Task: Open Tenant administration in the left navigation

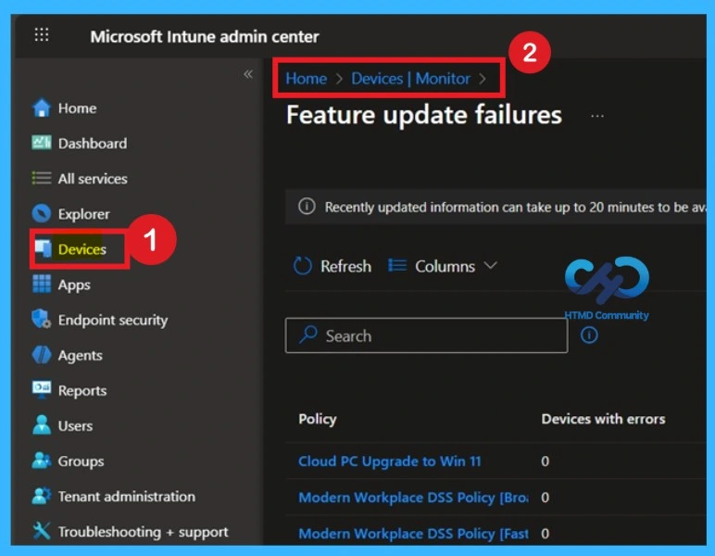Action: (127, 497)
